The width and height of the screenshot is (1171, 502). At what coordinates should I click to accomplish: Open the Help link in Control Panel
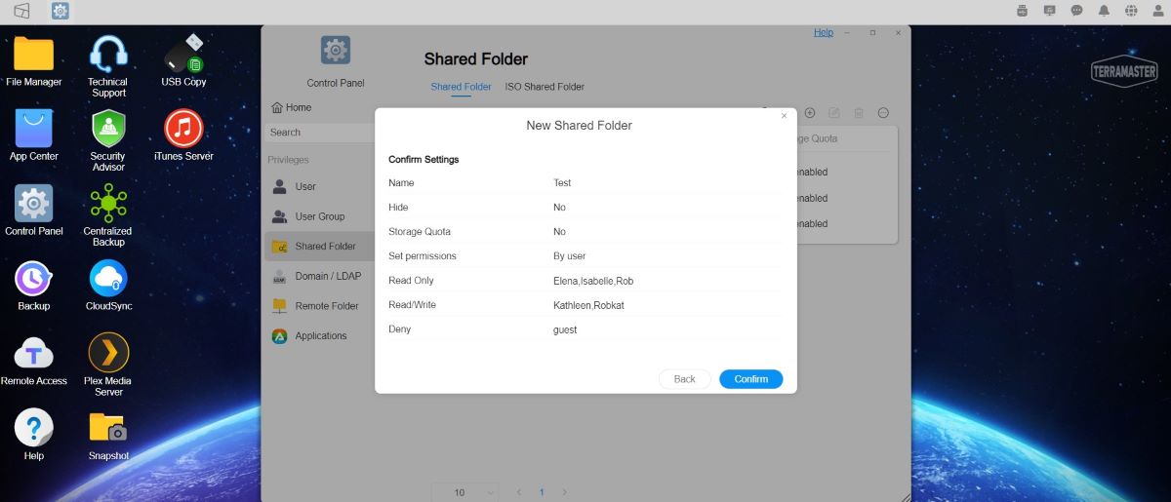[x=824, y=32]
